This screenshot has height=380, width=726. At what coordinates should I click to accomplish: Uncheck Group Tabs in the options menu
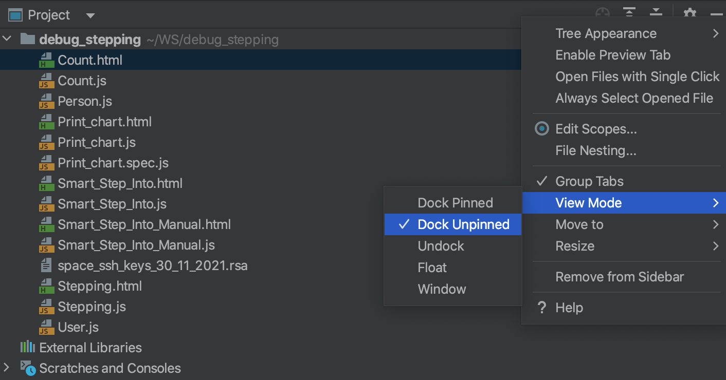tap(589, 181)
